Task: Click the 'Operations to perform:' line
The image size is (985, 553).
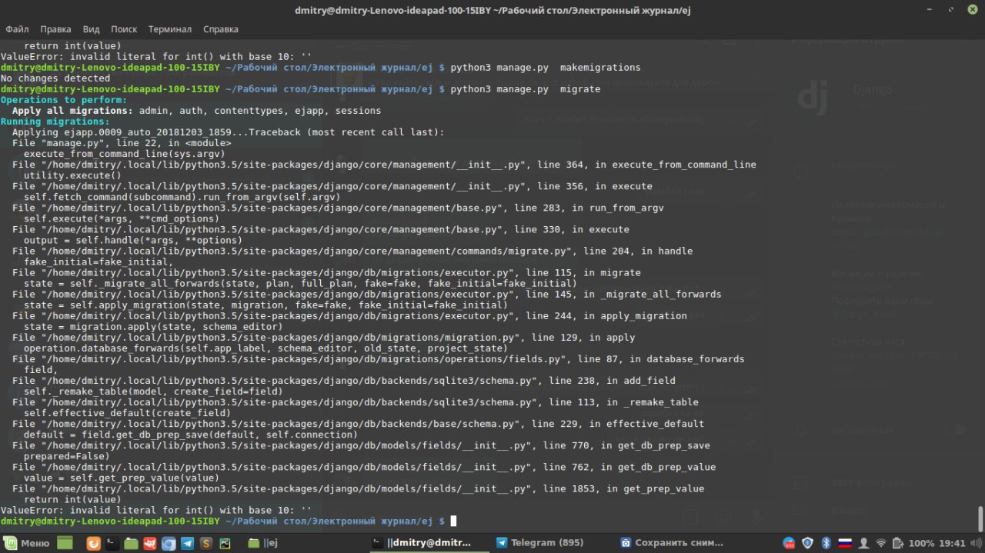Action: tap(64, 100)
